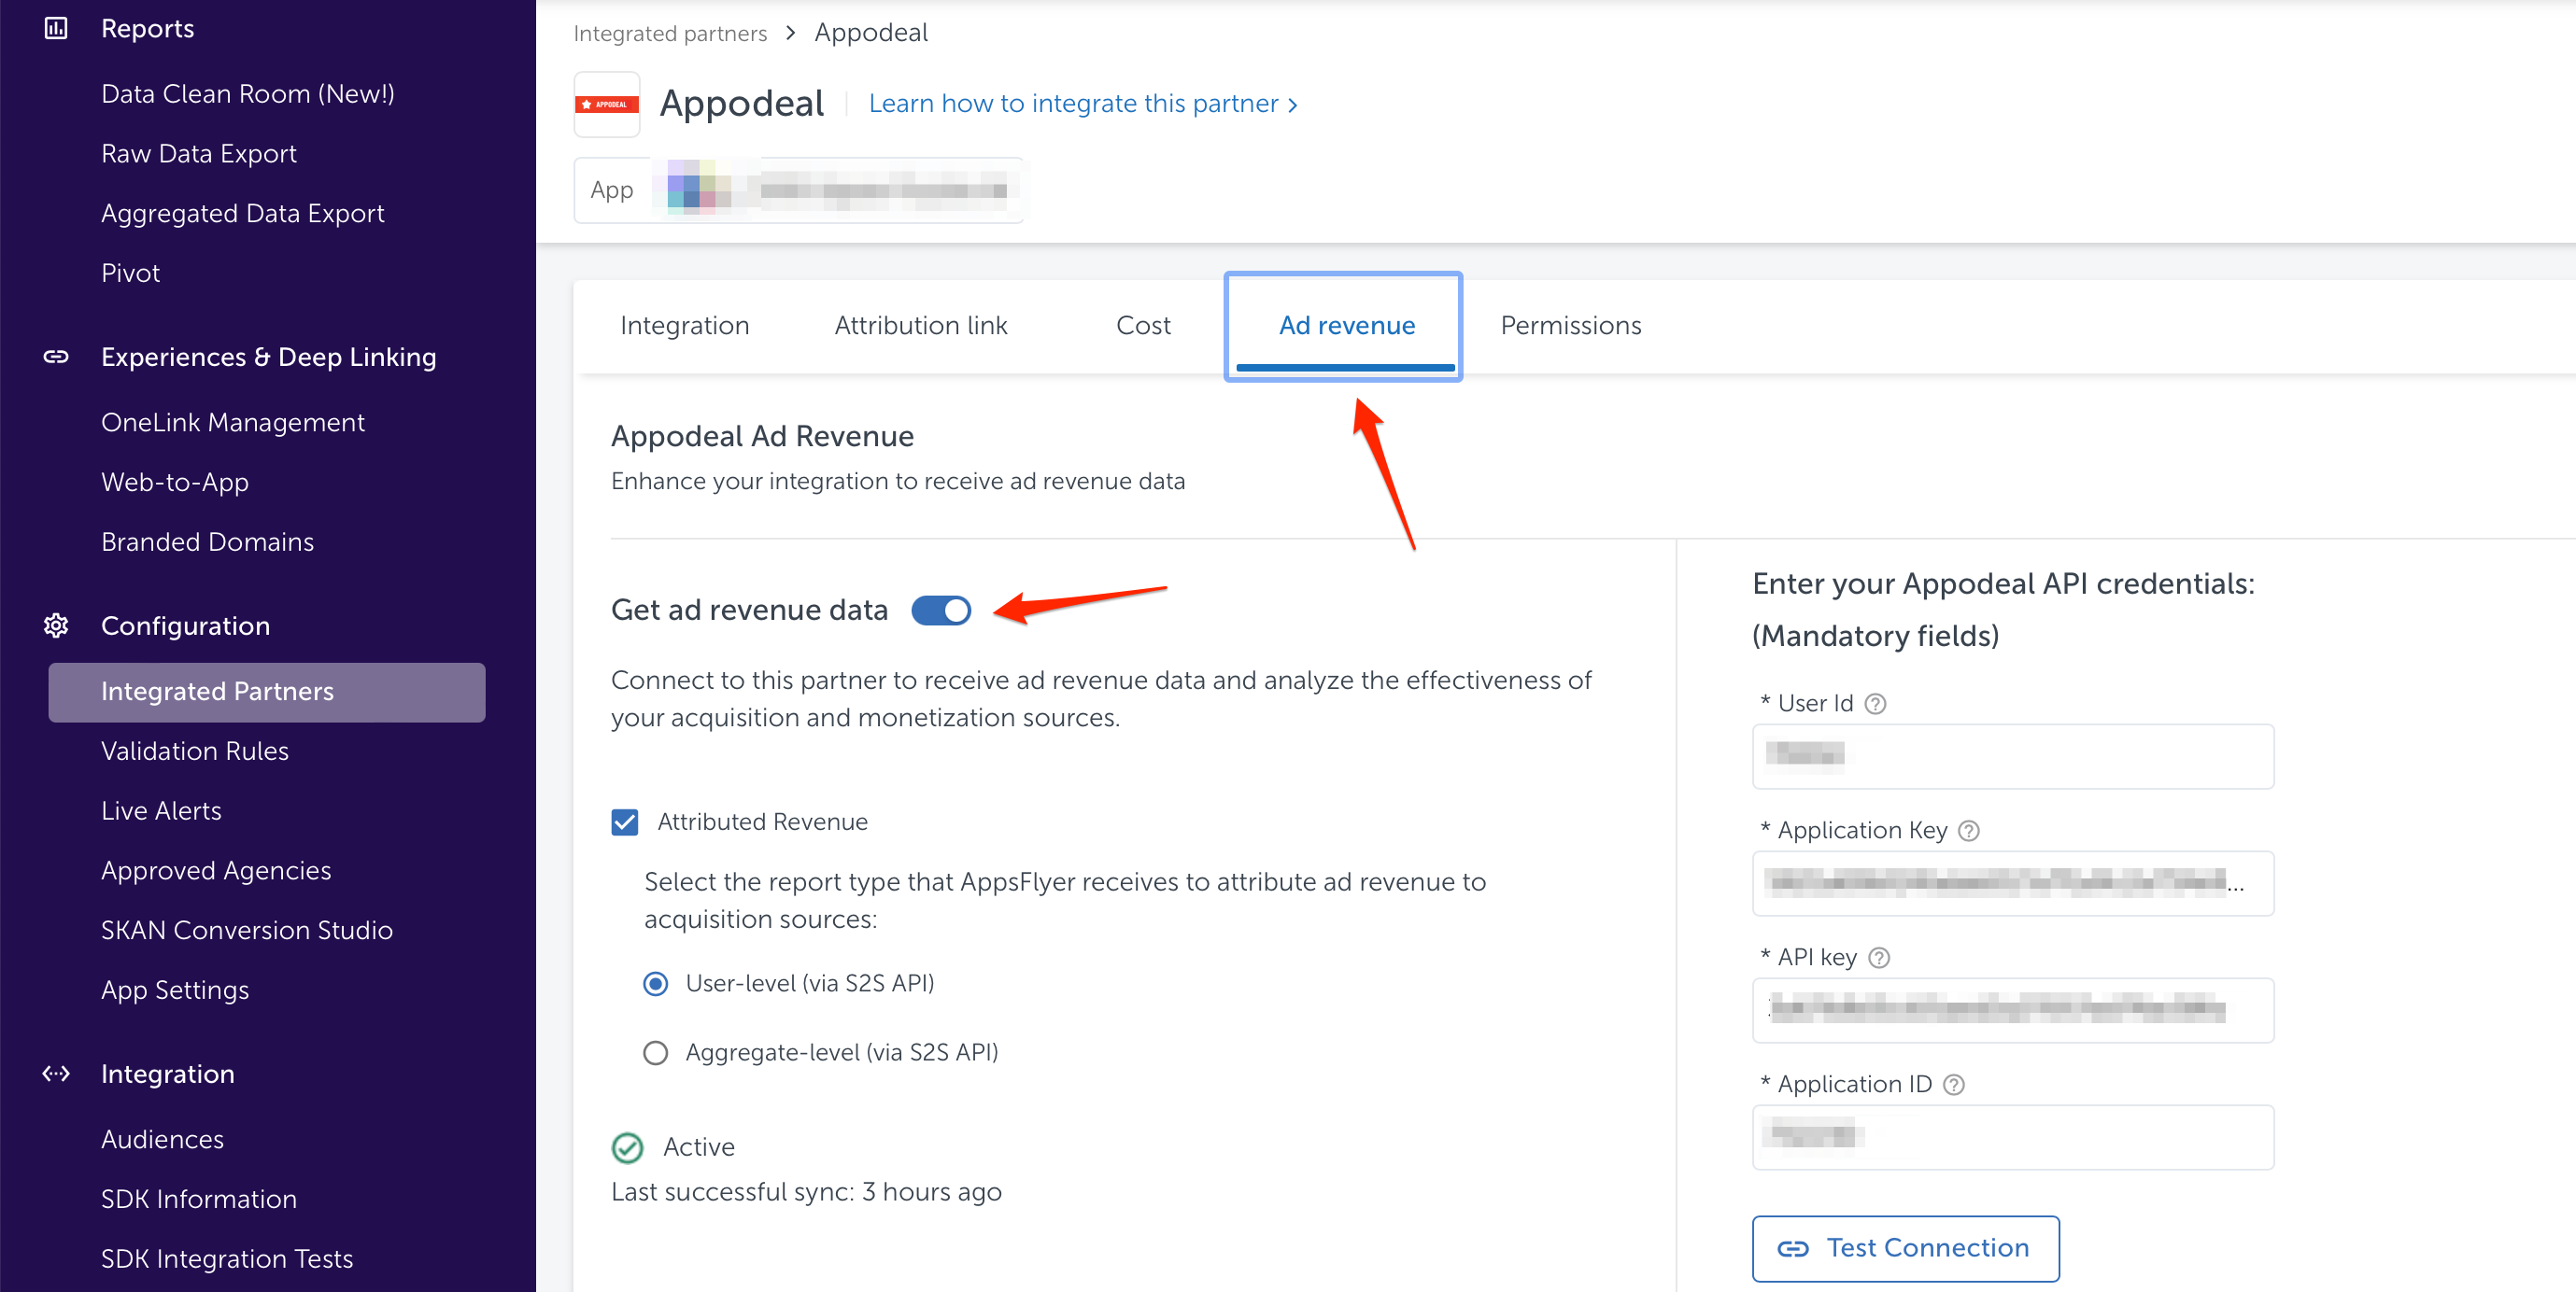
Task: Switch to the Permissions tab
Action: (1569, 325)
